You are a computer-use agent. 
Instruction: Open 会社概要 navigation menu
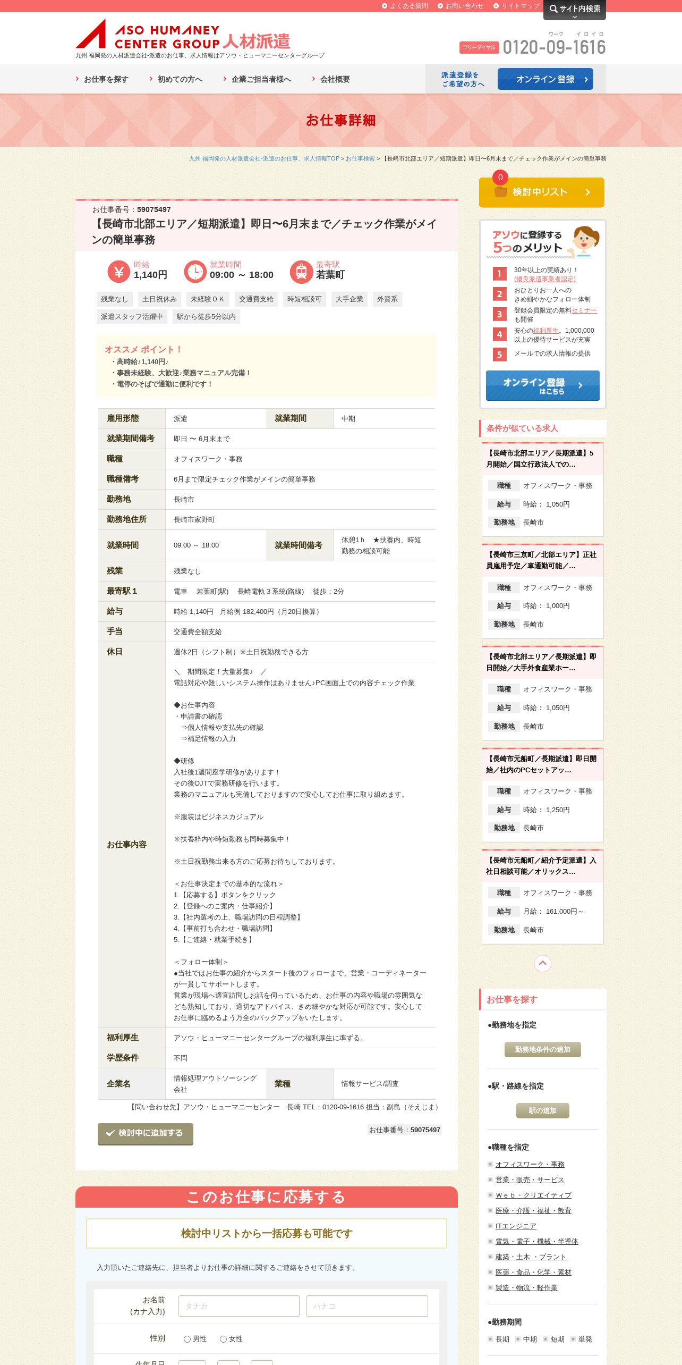[331, 79]
